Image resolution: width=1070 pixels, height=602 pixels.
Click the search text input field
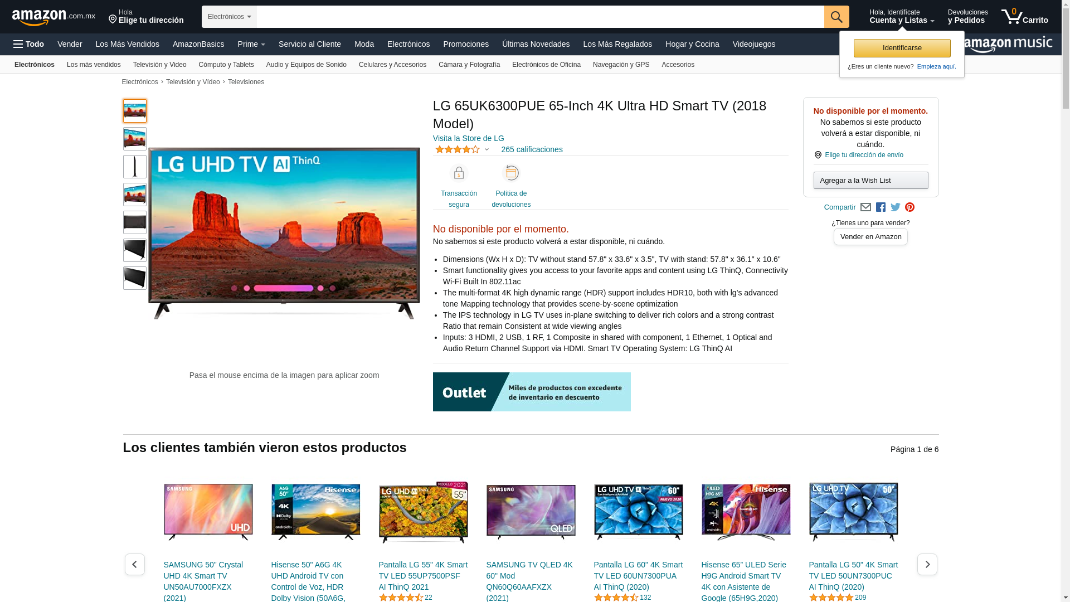pyautogui.click(x=539, y=17)
